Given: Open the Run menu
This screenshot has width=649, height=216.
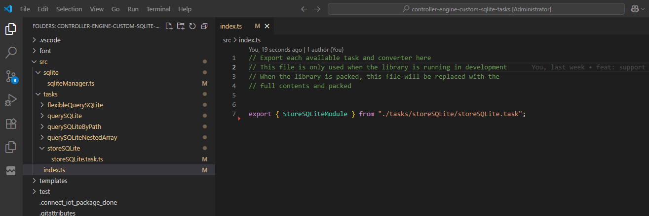Looking at the screenshot, I should click(x=133, y=9).
